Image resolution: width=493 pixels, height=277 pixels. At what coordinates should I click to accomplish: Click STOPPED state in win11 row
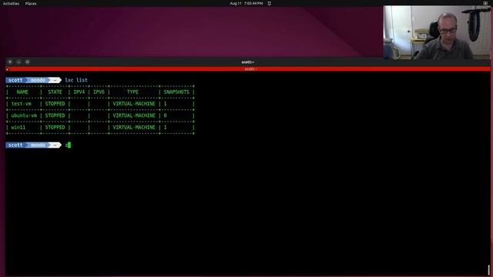[55, 128]
